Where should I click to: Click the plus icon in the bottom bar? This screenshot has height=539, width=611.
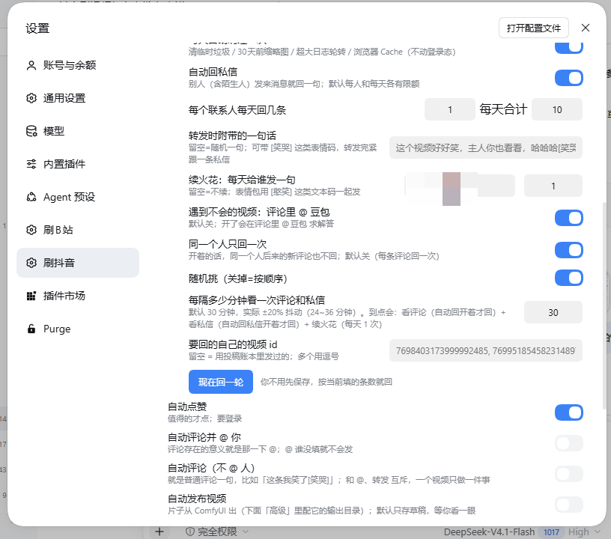(x=159, y=532)
